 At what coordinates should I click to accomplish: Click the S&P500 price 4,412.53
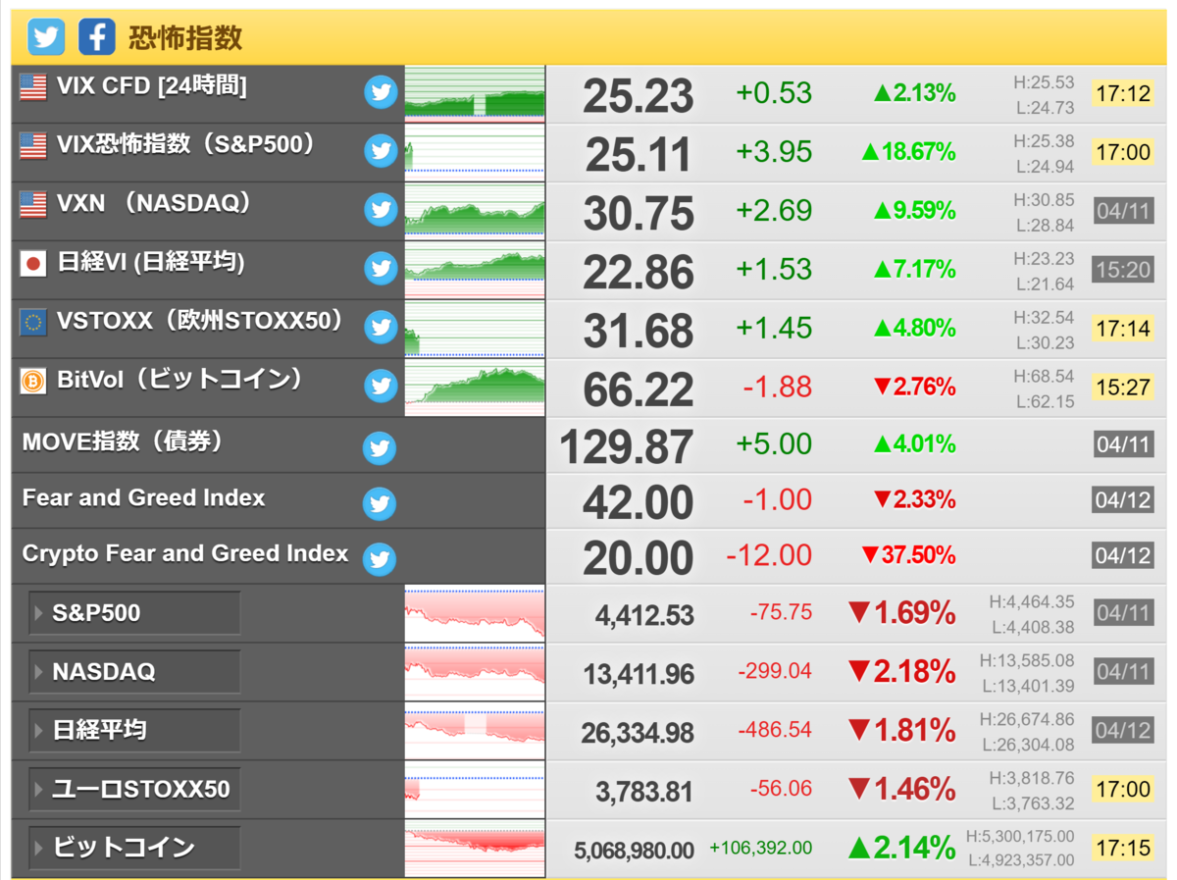tap(644, 616)
